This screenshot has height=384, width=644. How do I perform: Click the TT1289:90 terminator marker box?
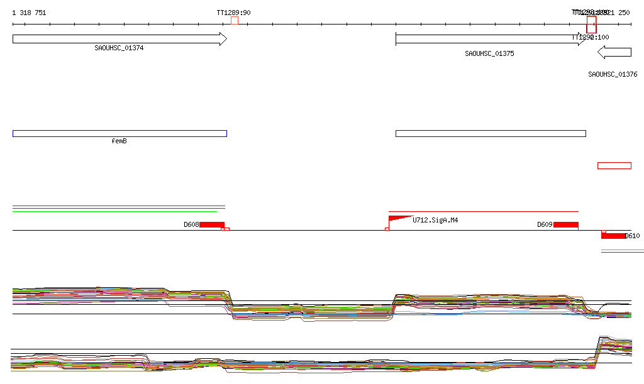(x=235, y=21)
